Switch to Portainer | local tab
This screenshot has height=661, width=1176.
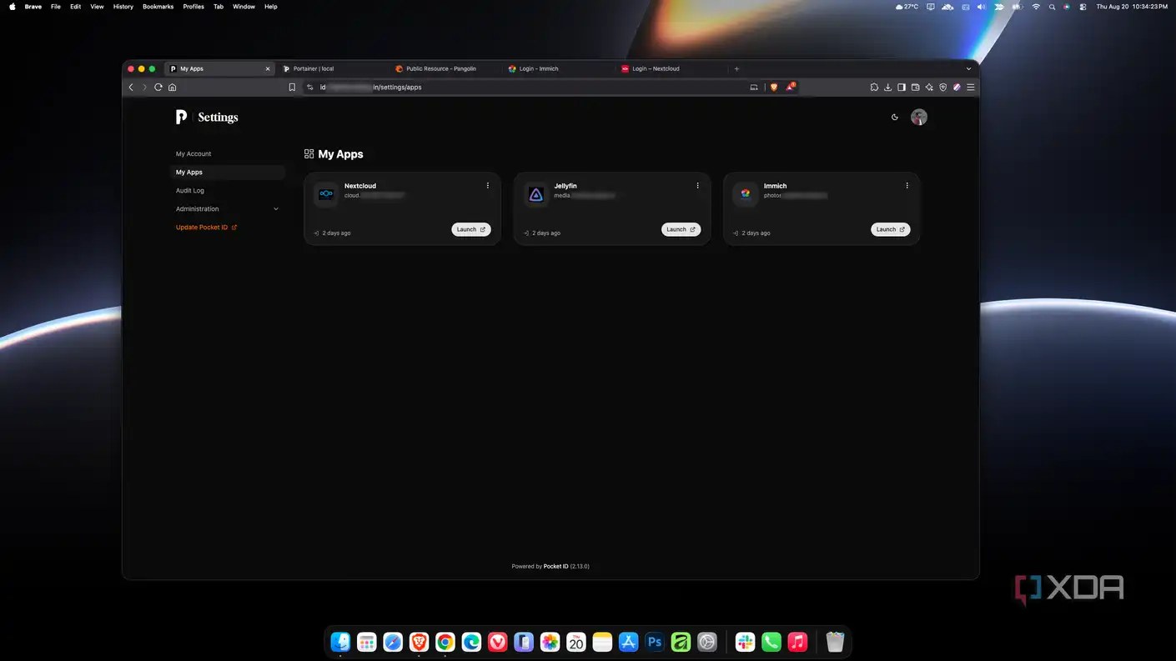coord(334,68)
